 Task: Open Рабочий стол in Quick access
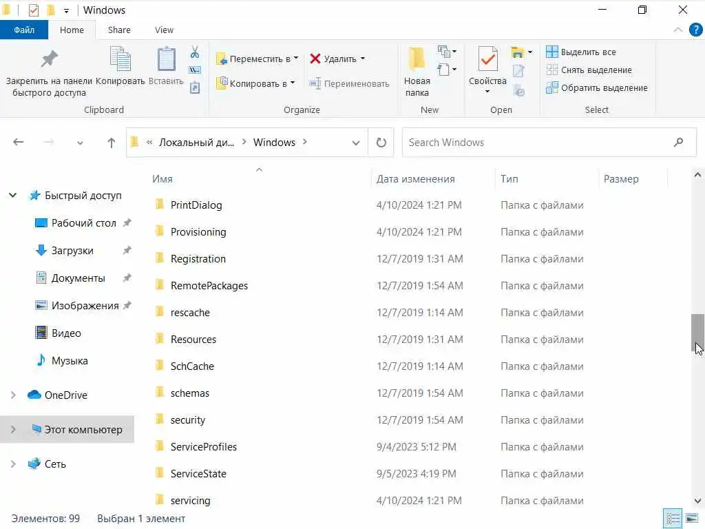[x=83, y=223]
